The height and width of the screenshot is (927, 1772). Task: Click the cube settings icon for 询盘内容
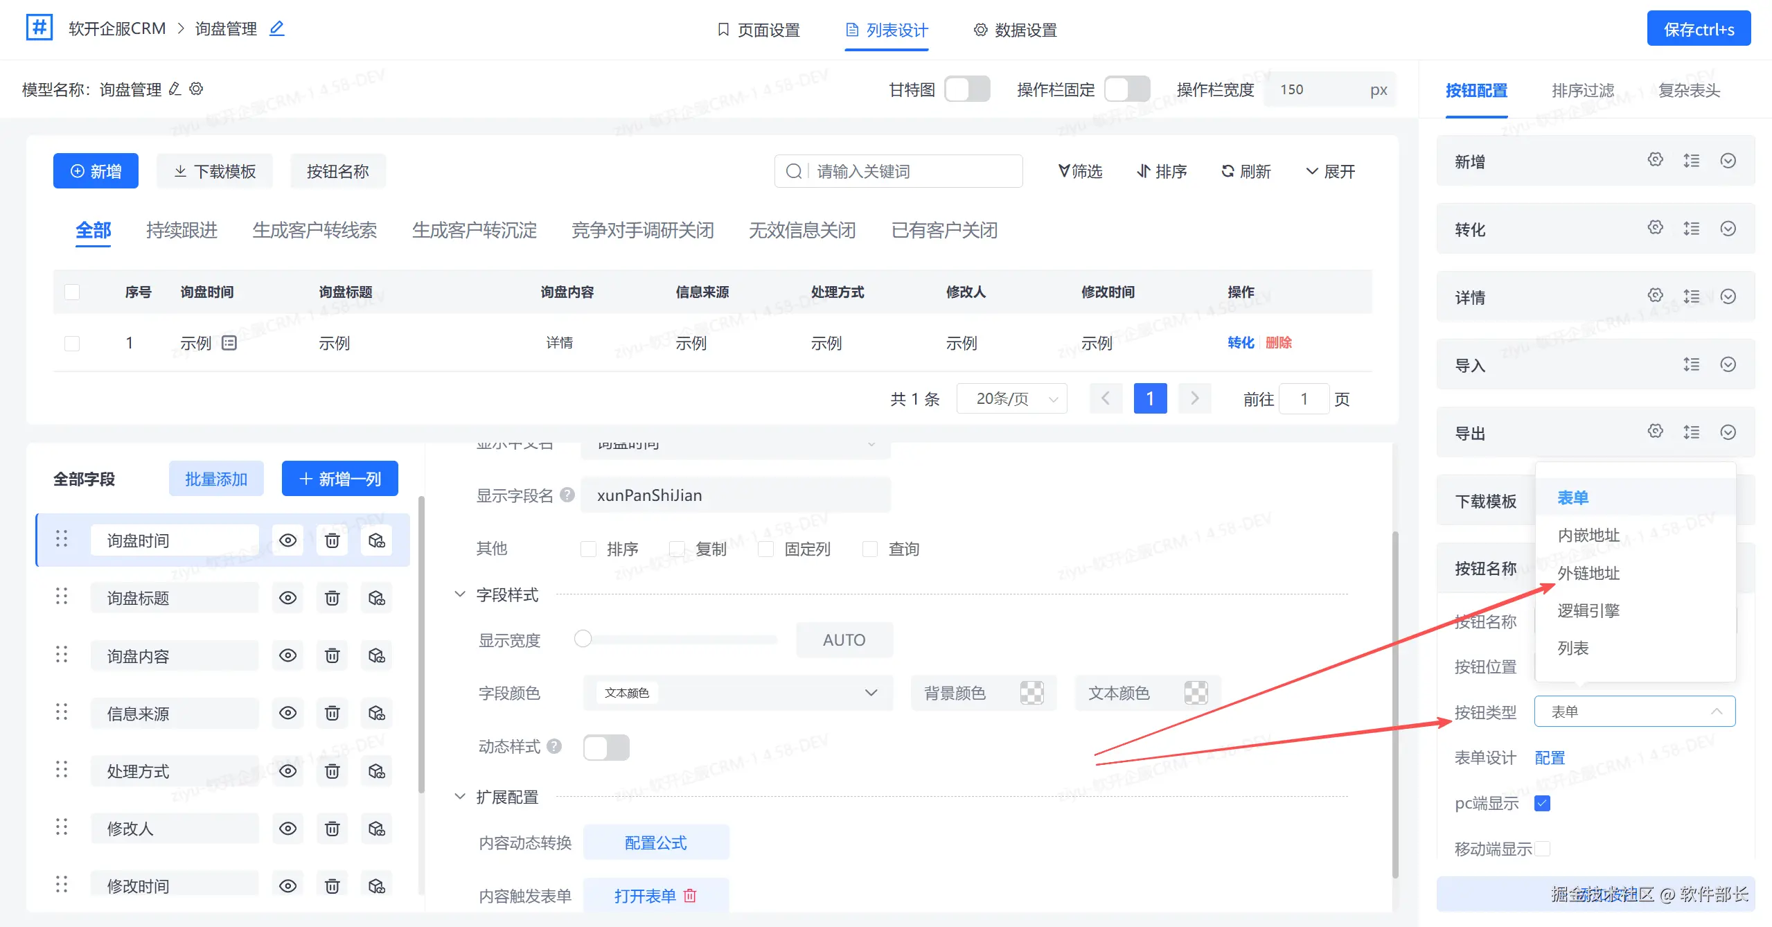click(376, 655)
